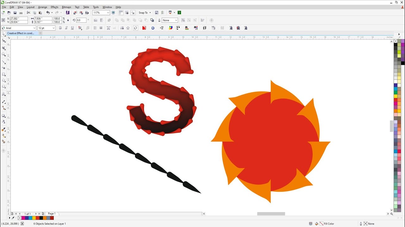
Task: Select the Polygon tool
Action: pyautogui.click(x=4, y=86)
